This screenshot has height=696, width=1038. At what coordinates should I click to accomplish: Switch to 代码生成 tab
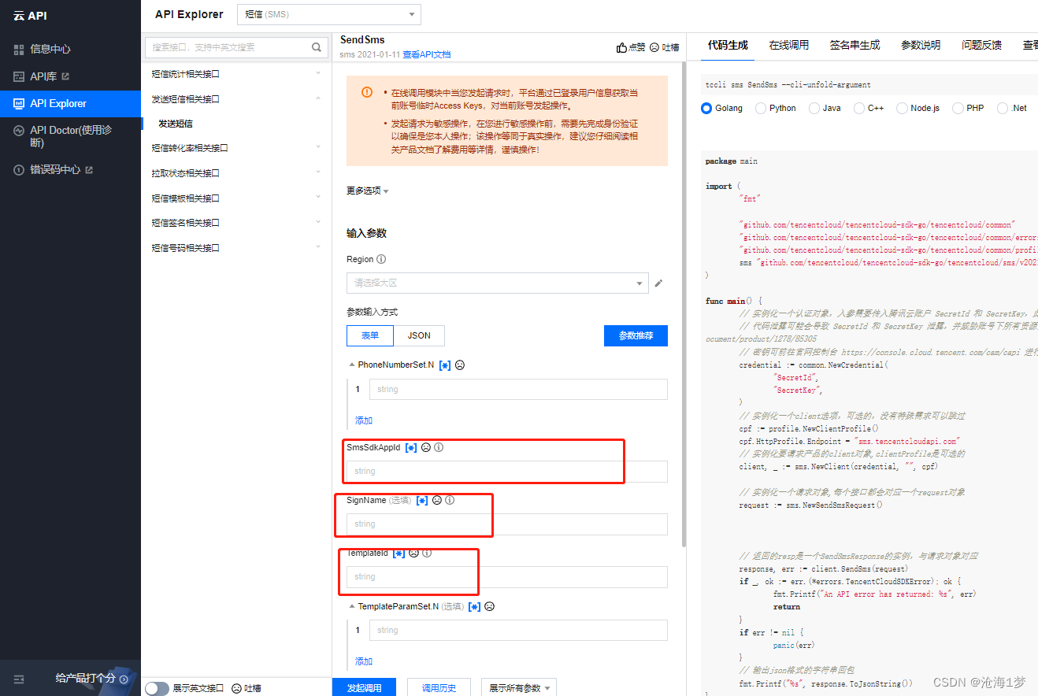click(x=728, y=45)
